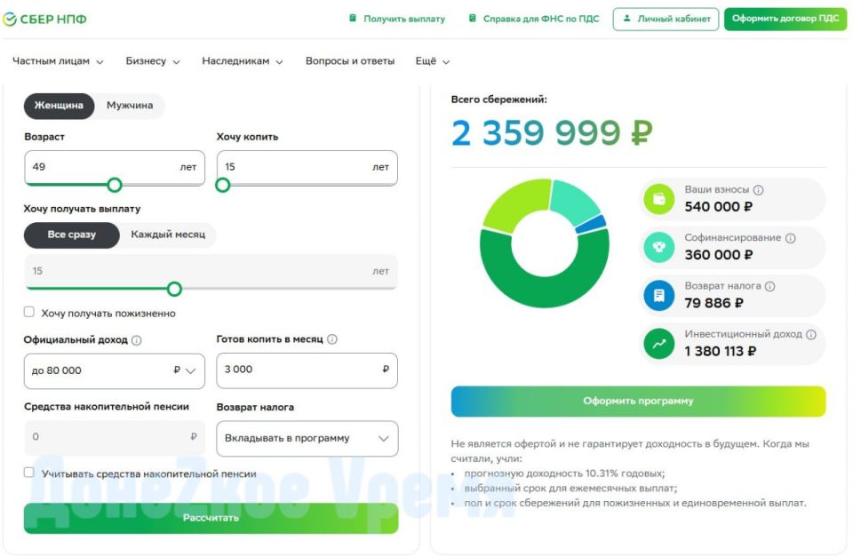Open the Наследникам menu
This screenshot has width=853, height=557.
[242, 61]
